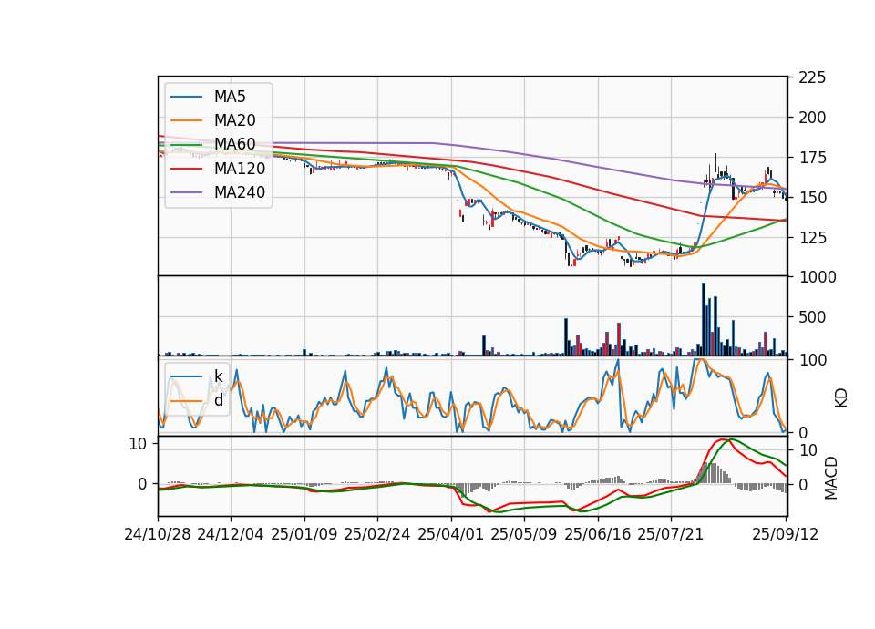Click the blue MA5 legend line sample
The image size is (875, 629).
coord(186,97)
